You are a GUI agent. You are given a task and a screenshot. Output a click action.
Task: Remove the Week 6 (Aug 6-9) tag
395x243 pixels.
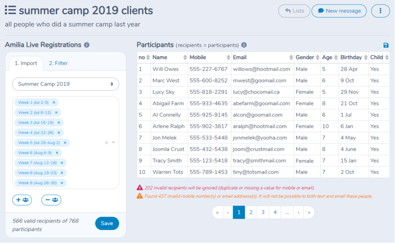tap(57, 153)
